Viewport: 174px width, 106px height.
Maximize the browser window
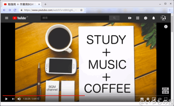pos(165,4)
